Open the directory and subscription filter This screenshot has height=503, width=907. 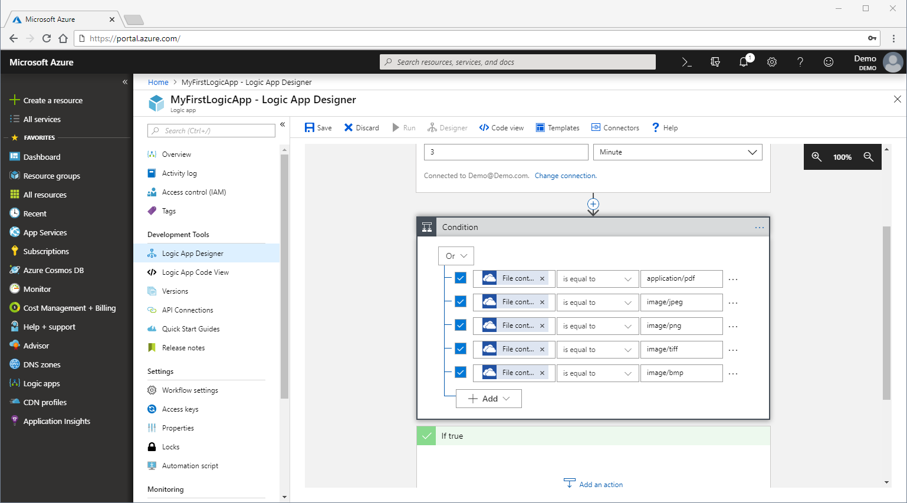pyautogui.click(x=715, y=62)
